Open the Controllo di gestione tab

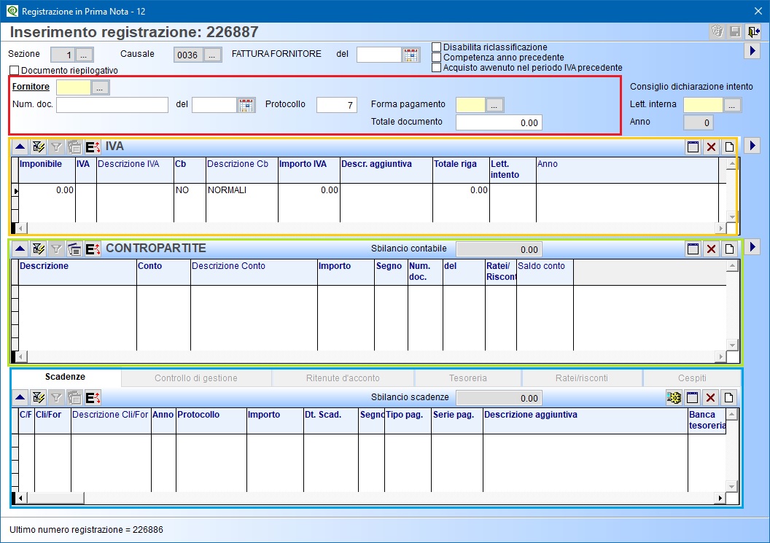point(196,378)
